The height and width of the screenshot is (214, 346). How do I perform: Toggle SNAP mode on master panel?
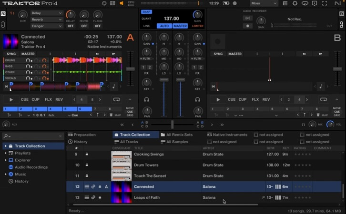click(x=146, y=12)
